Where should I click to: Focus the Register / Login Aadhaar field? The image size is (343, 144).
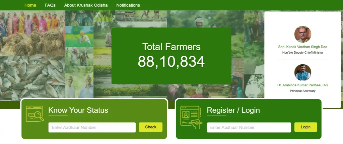pos(249,127)
